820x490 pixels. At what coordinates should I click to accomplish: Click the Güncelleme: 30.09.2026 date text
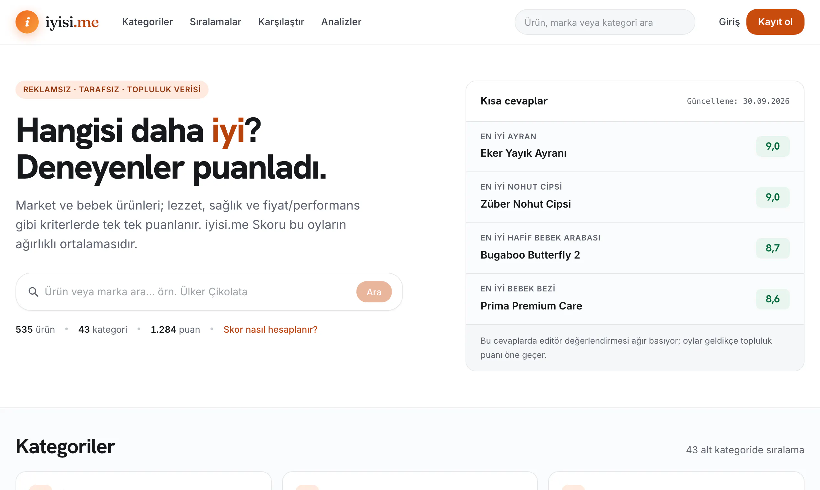pyautogui.click(x=738, y=101)
